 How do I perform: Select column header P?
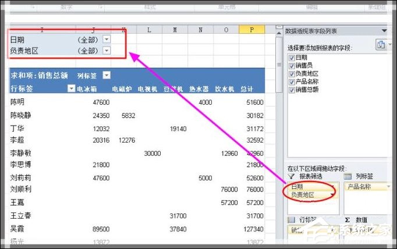[251, 29]
